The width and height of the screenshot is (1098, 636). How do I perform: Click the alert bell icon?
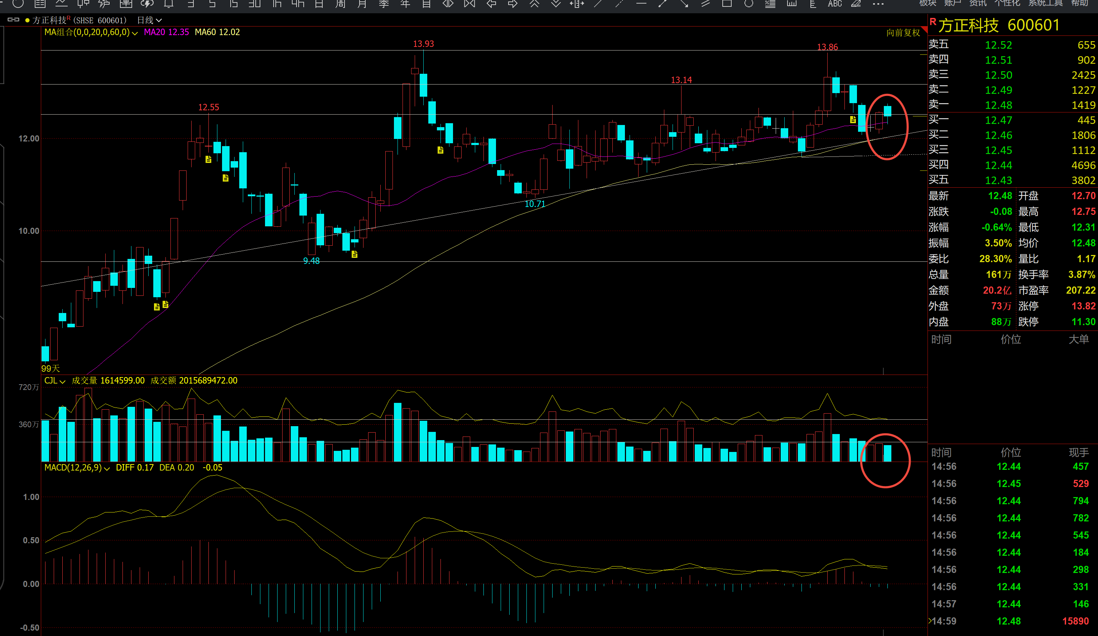point(169,4)
